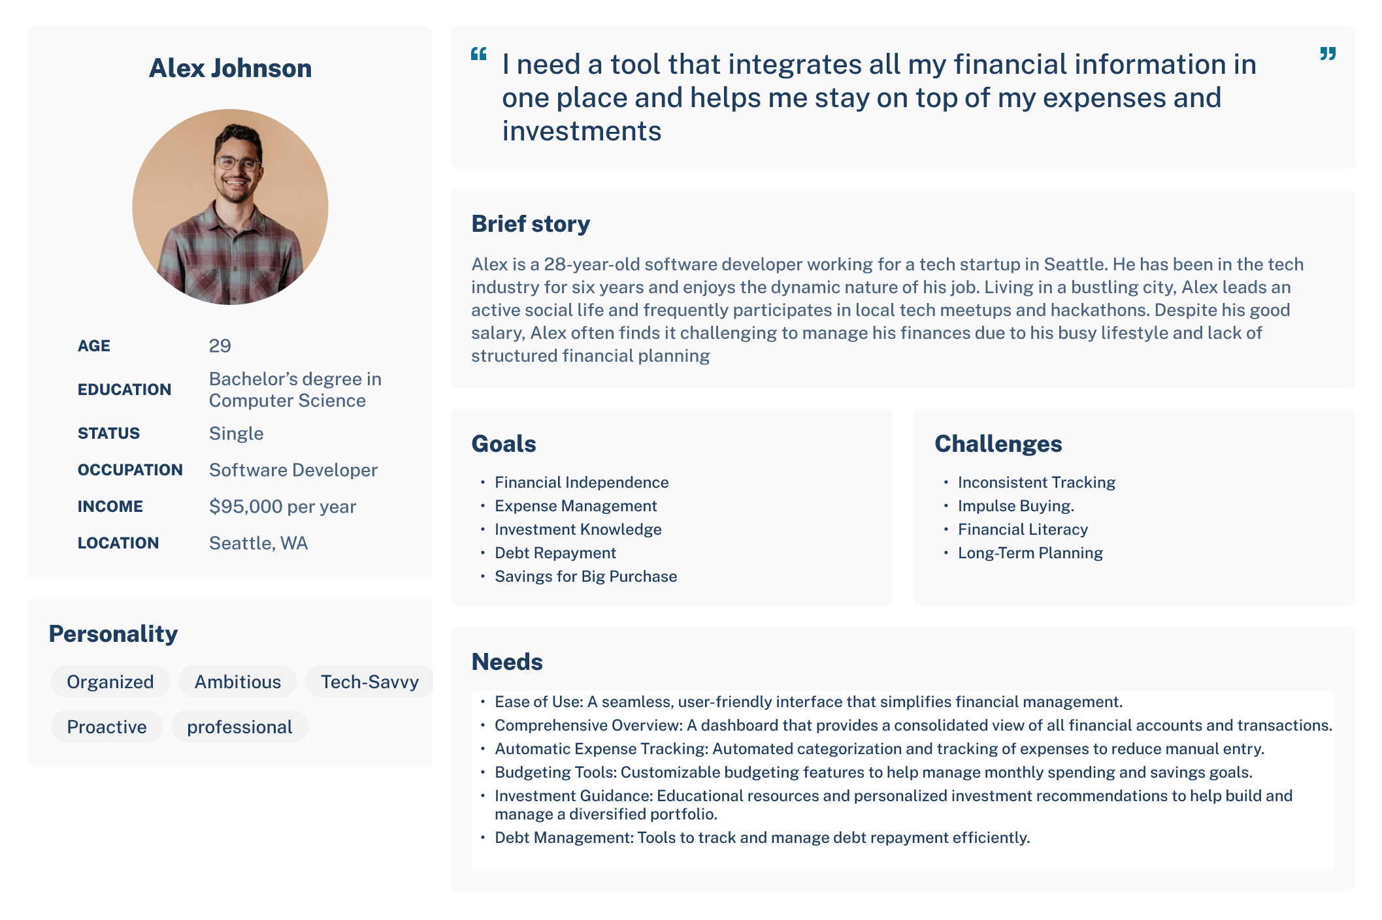Select the Ambitious personality tag
Viewport: 1382px width, 920px height.
(x=238, y=682)
